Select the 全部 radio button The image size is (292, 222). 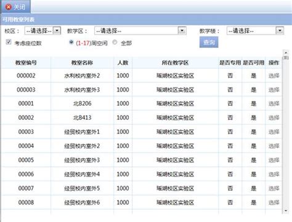point(115,42)
